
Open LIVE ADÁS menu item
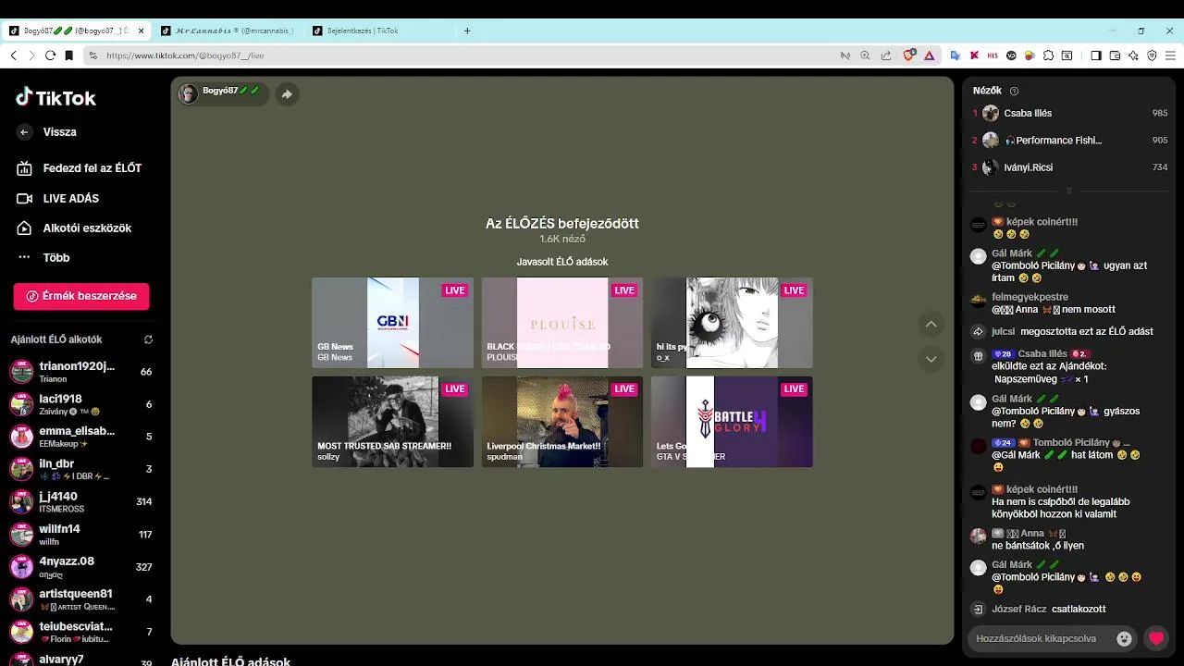click(x=58, y=198)
